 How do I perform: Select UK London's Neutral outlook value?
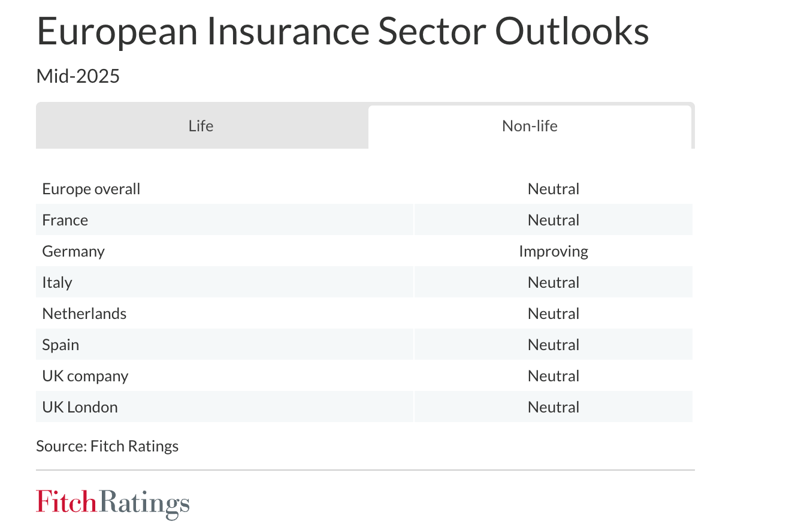(x=553, y=407)
